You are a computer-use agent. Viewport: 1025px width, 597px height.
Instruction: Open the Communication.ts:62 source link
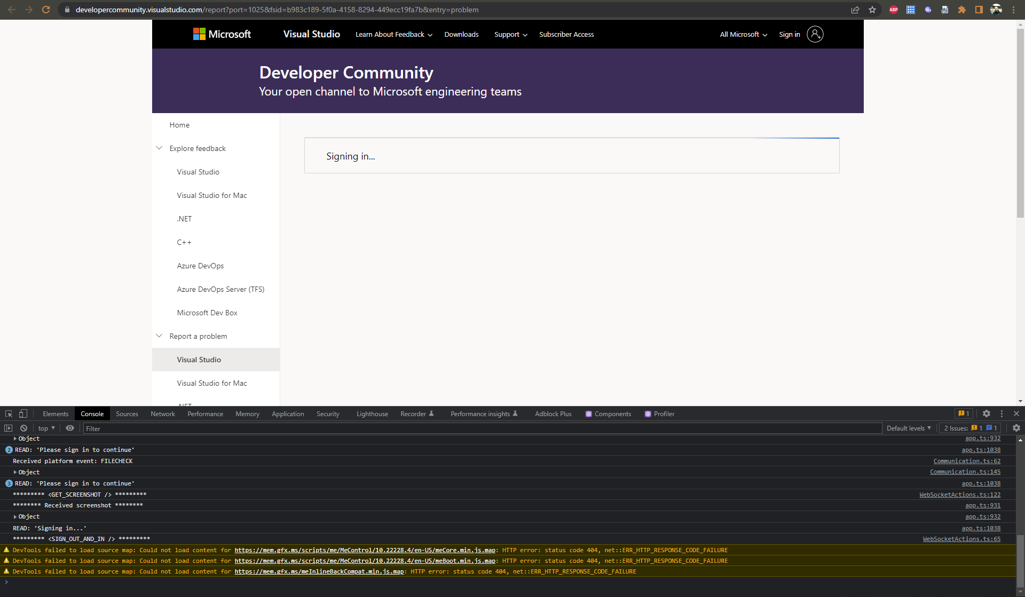coord(967,461)
